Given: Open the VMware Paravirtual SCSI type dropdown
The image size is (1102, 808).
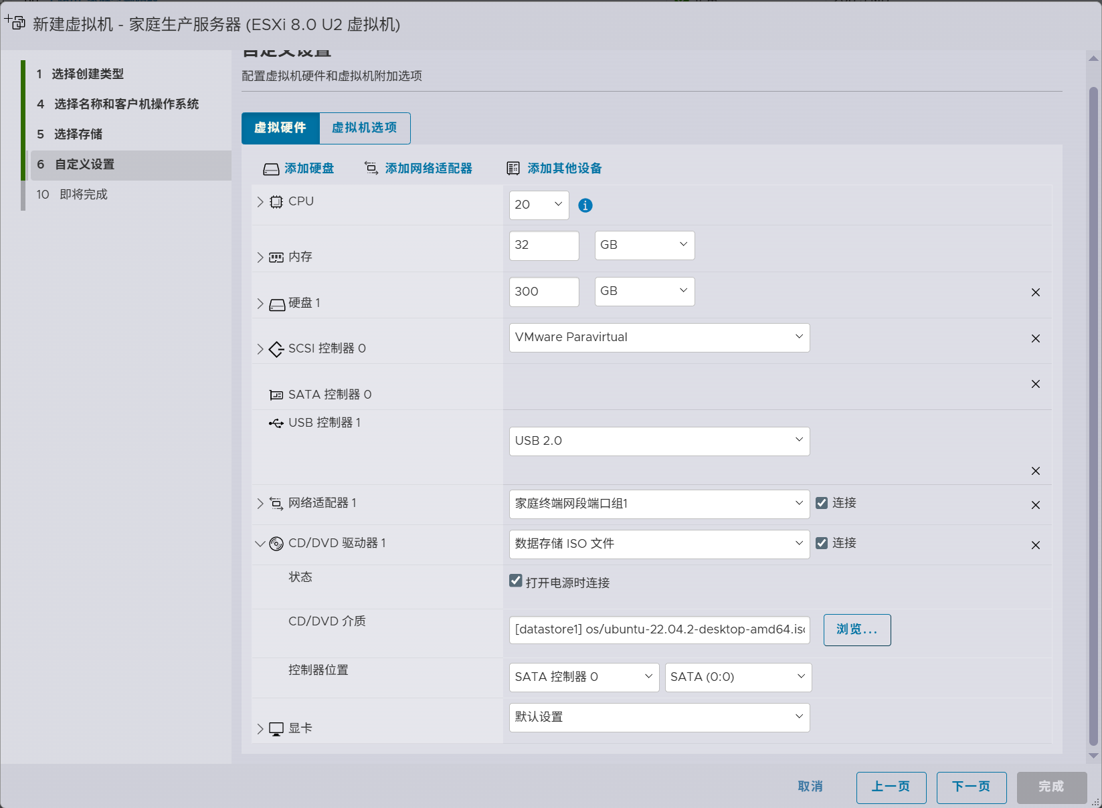Looking at the screenshot, I should [659, 338].
